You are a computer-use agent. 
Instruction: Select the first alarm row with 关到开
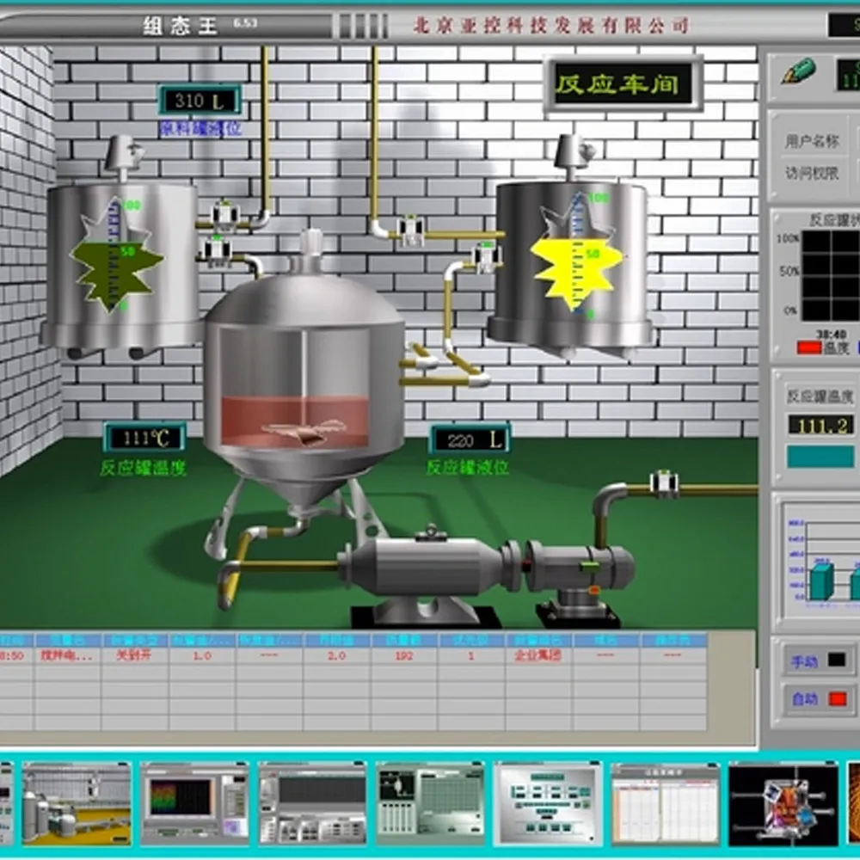133,655
